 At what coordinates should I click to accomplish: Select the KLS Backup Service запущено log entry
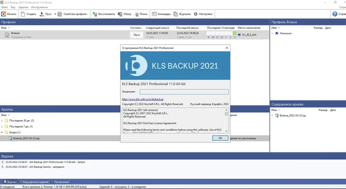[35, 167]
